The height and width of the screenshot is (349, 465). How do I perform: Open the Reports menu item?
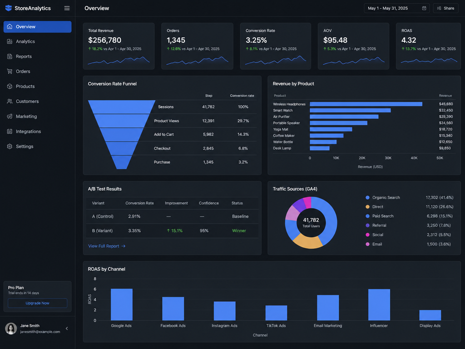coord(37,56)
